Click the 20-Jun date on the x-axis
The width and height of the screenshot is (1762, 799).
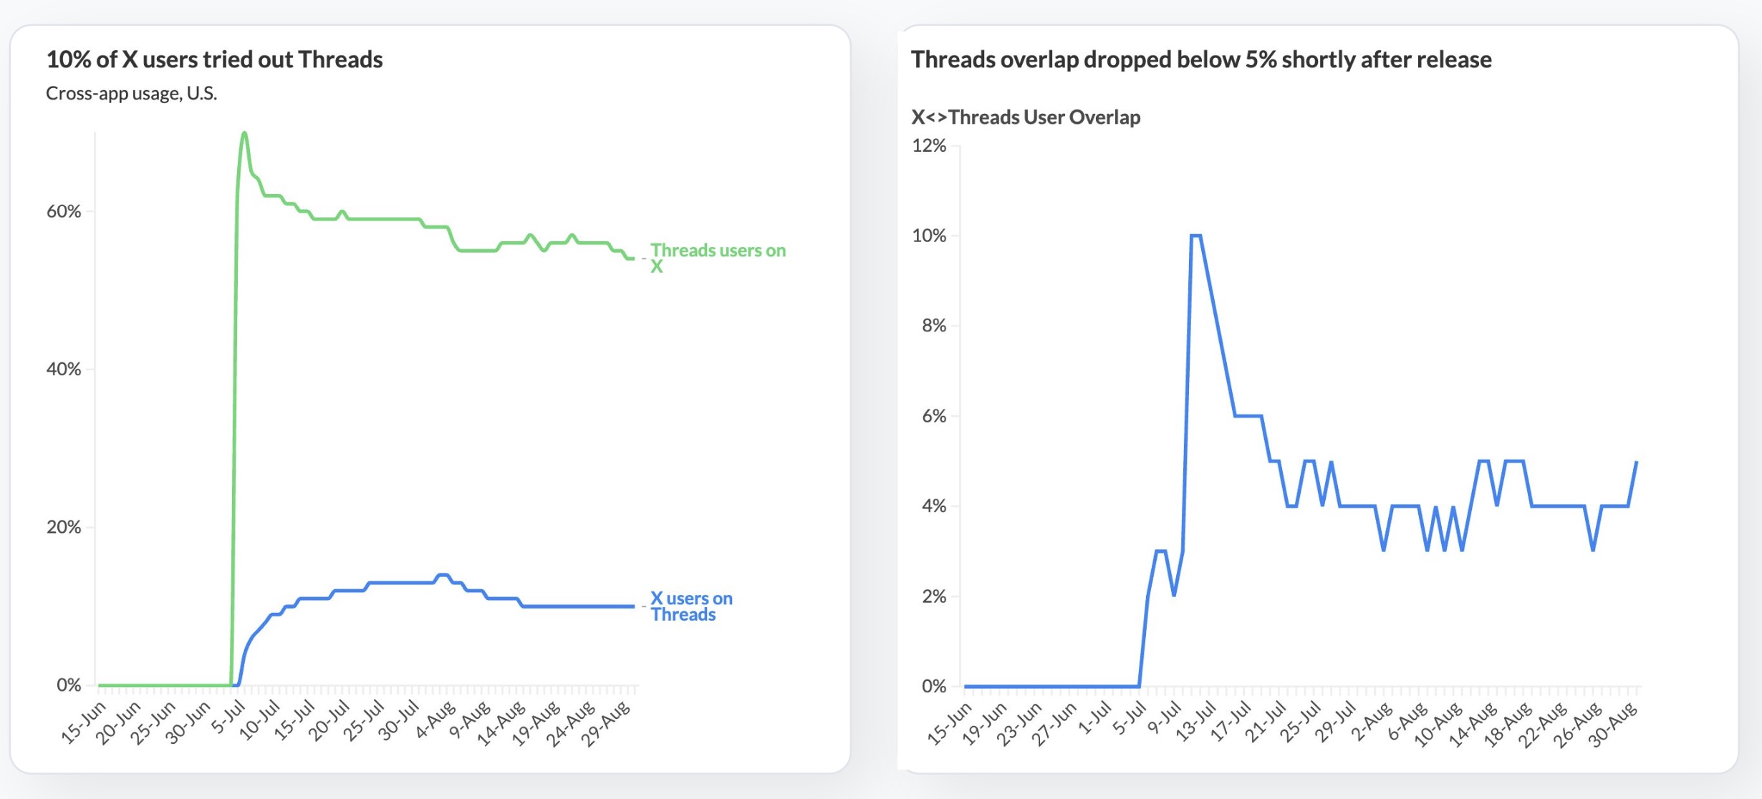118,722
